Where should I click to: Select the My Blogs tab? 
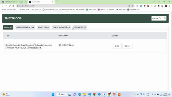point(8,27)
